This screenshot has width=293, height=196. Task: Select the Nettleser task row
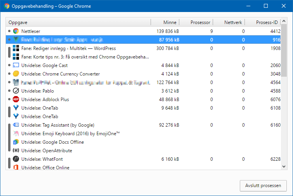(143, 31)
